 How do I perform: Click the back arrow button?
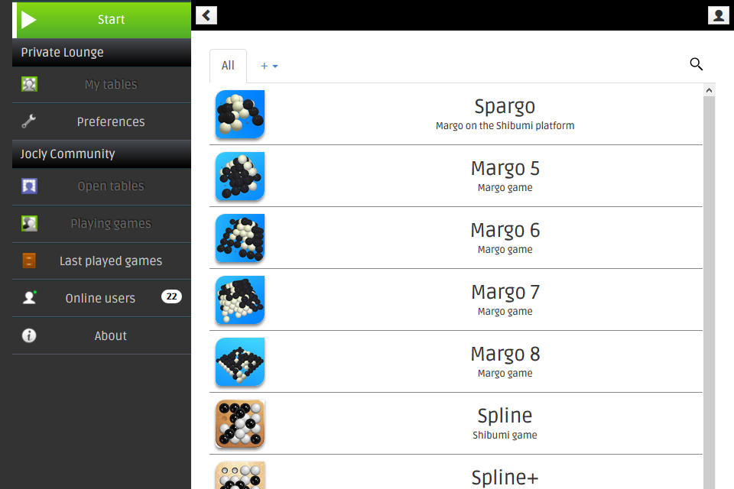[x=206, y=15]
